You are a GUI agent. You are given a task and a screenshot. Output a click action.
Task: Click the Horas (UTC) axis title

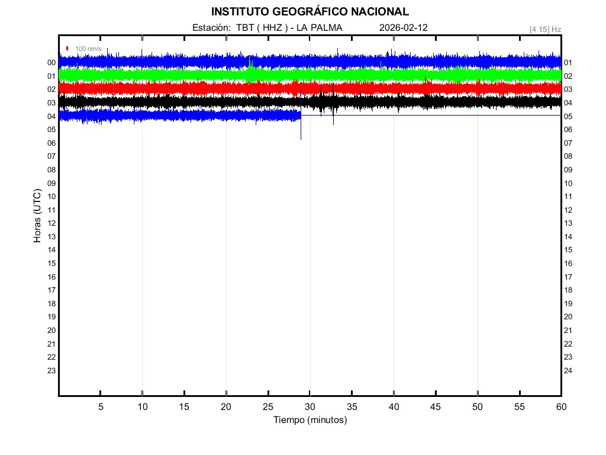pyautogui.click(x=37, y=216)
